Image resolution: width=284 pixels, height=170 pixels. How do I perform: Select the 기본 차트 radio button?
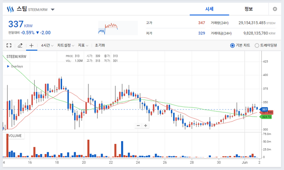233,45
